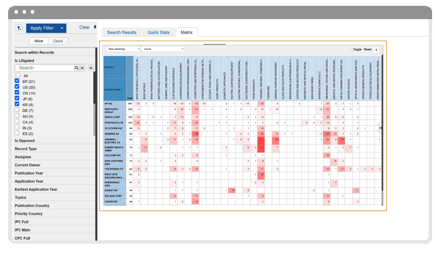Uncheck the CN (14) checkbox

coord(17,93)
